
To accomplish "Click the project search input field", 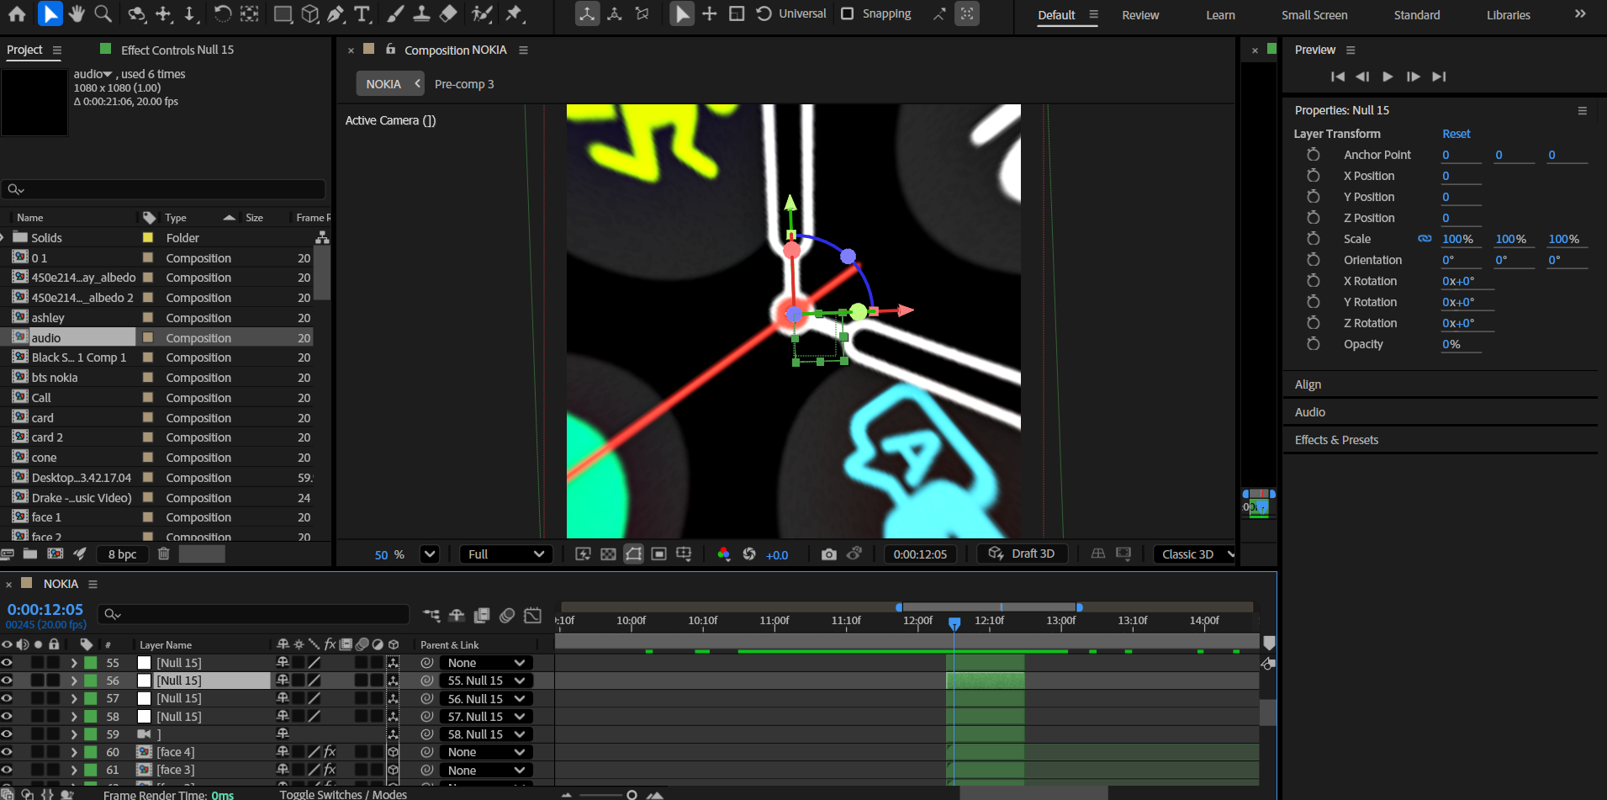I will point(168,189).
